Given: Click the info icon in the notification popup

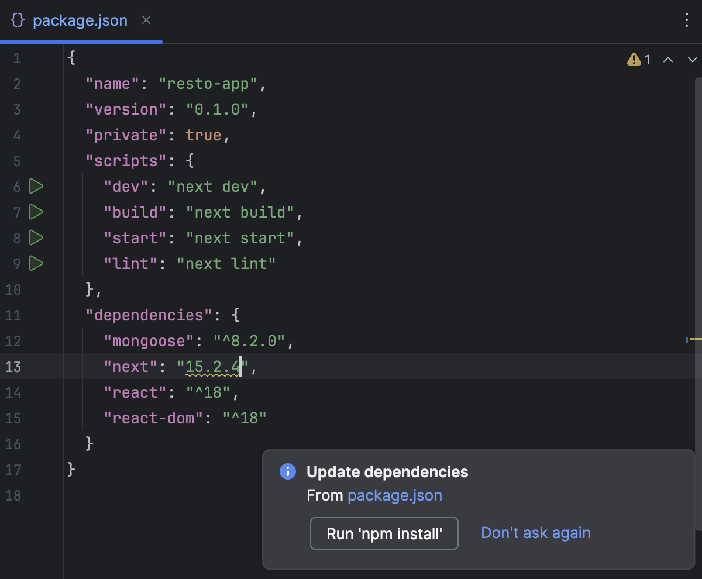Looking at the screenshot, I should [288, 471].
